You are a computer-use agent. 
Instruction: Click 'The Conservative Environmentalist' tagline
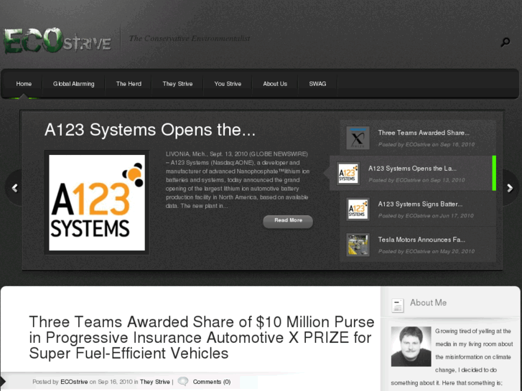[x=190, y=38]
